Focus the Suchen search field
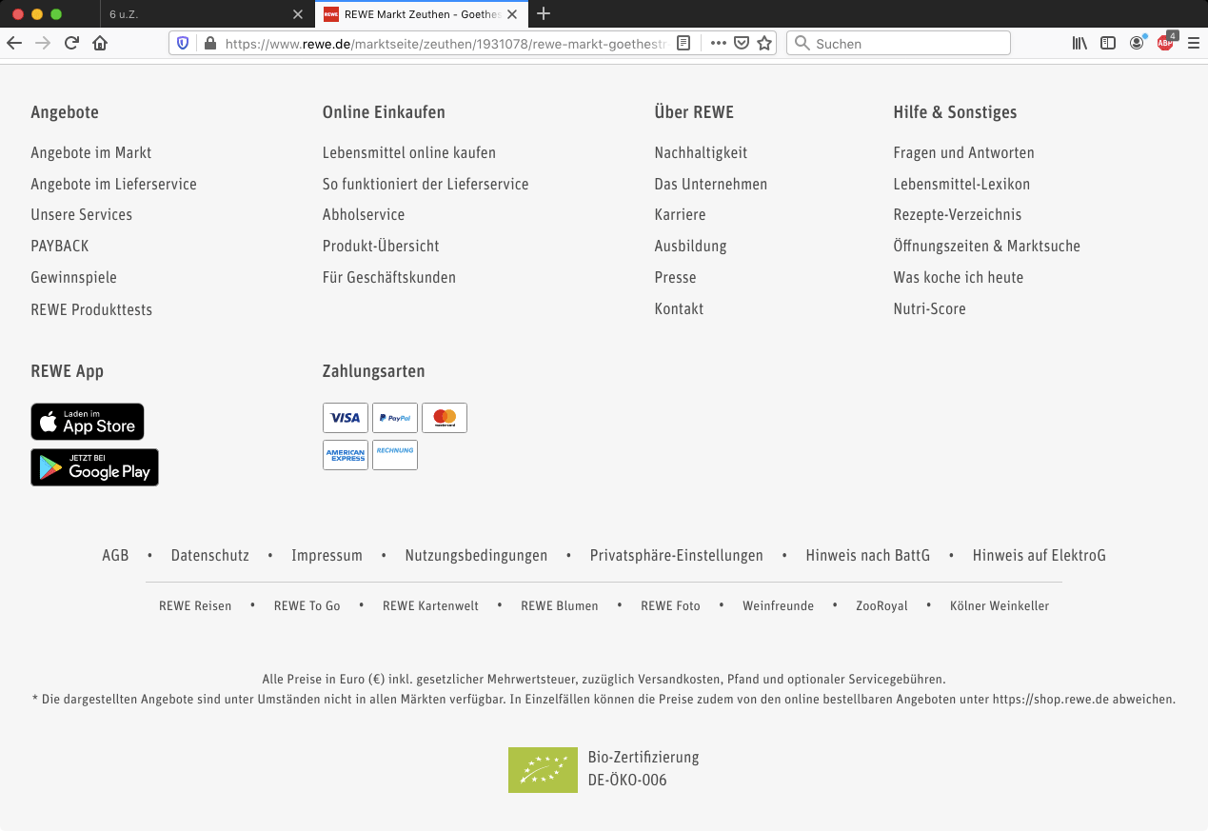 pos(898,43)
